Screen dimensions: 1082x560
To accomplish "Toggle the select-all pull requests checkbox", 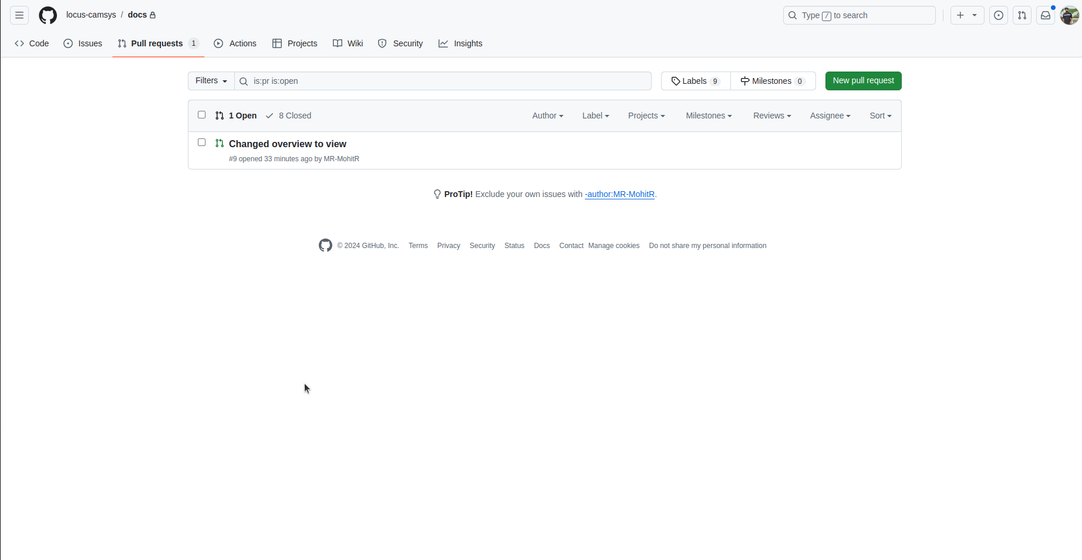I will pos(201,115).
